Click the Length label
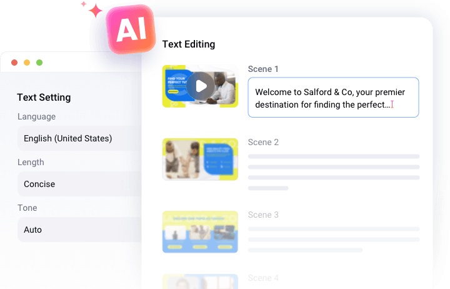450x289 pixels. click(31, 162)
